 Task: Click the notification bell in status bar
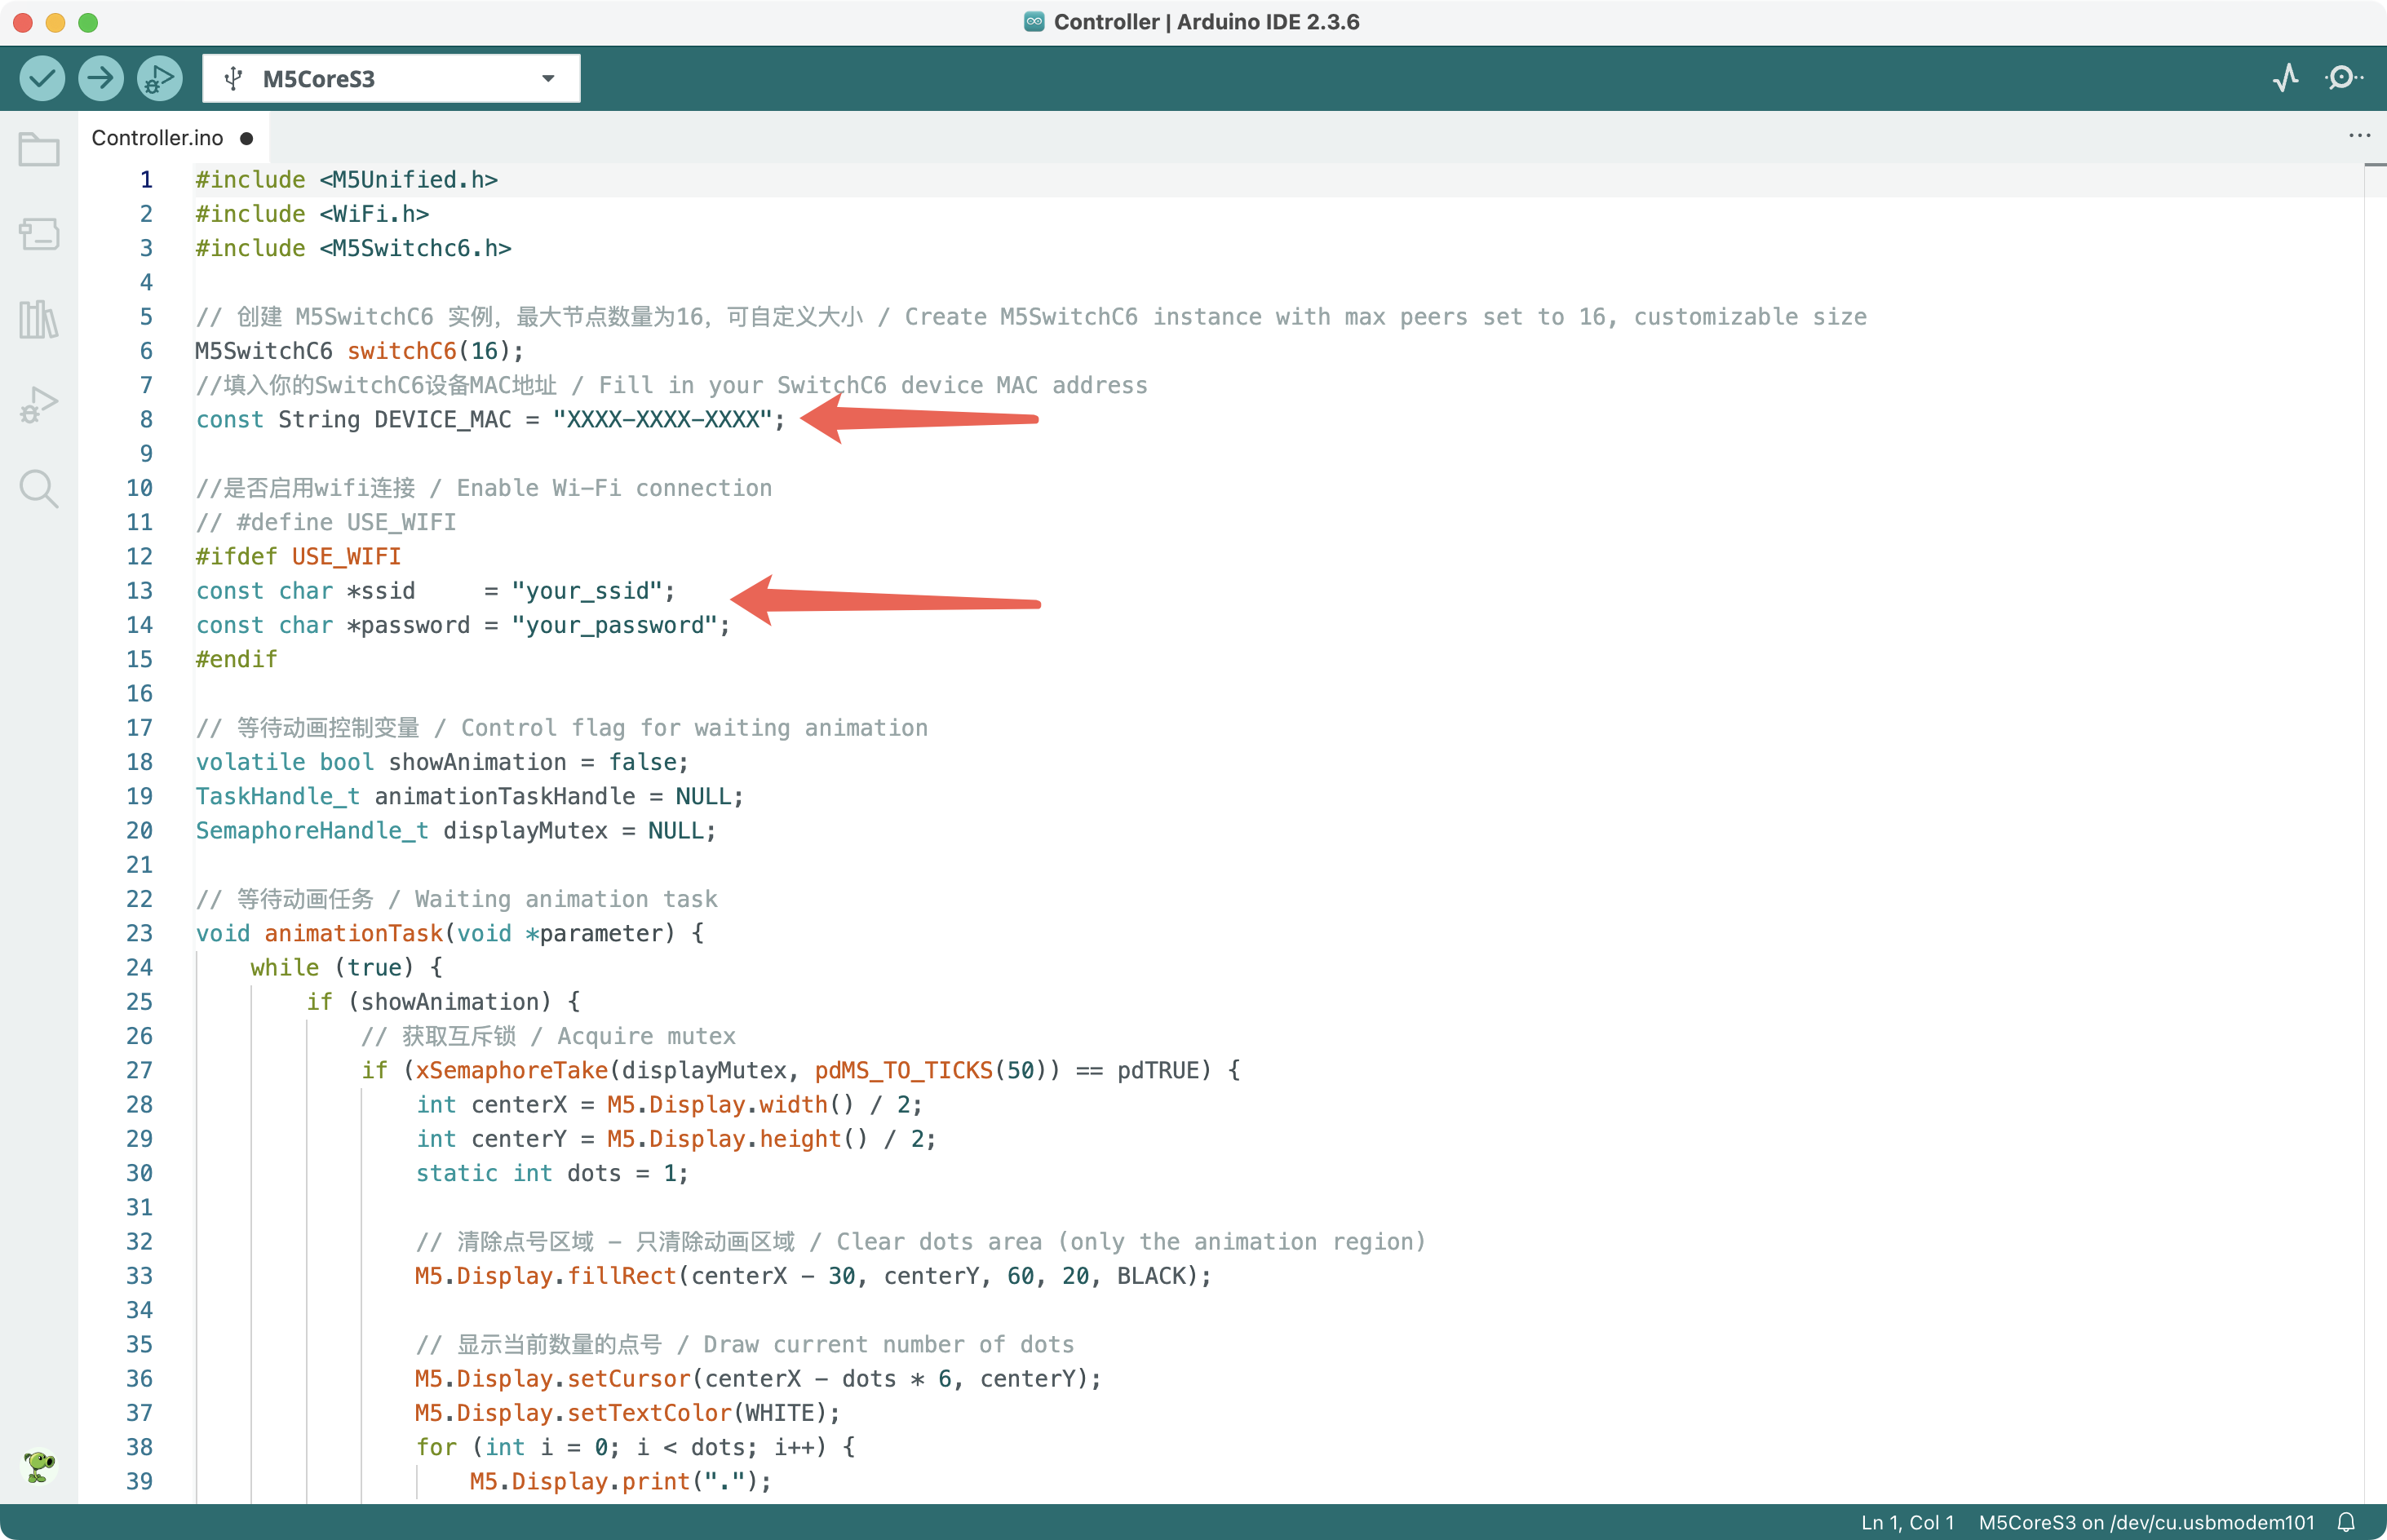[2346, 1522]
